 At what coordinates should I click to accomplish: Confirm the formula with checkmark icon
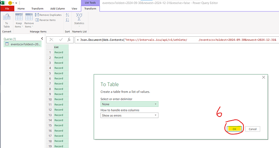coord(61,40)
